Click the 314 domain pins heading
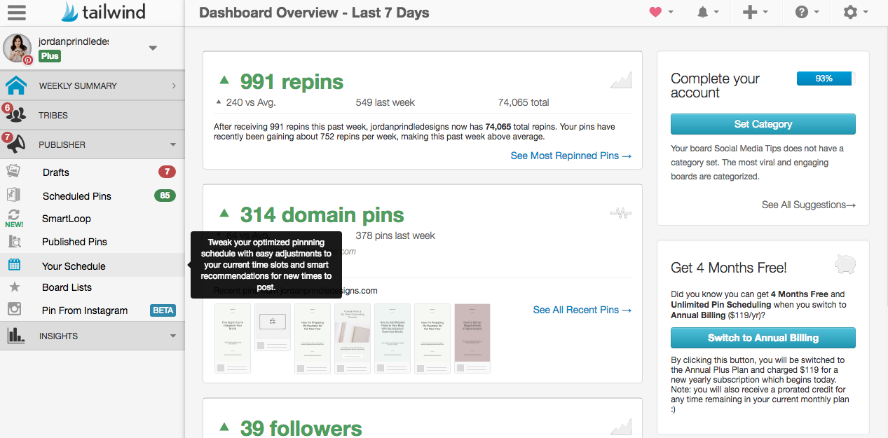888x438 pixels. 322,215
